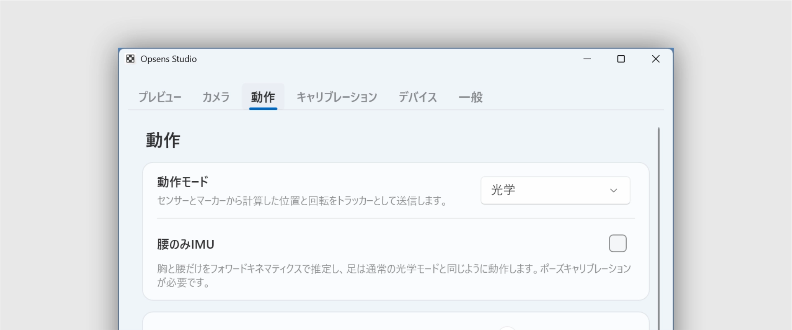Select the 動作 tab
The height and width of the screenshot is (330, 792).
263,97
